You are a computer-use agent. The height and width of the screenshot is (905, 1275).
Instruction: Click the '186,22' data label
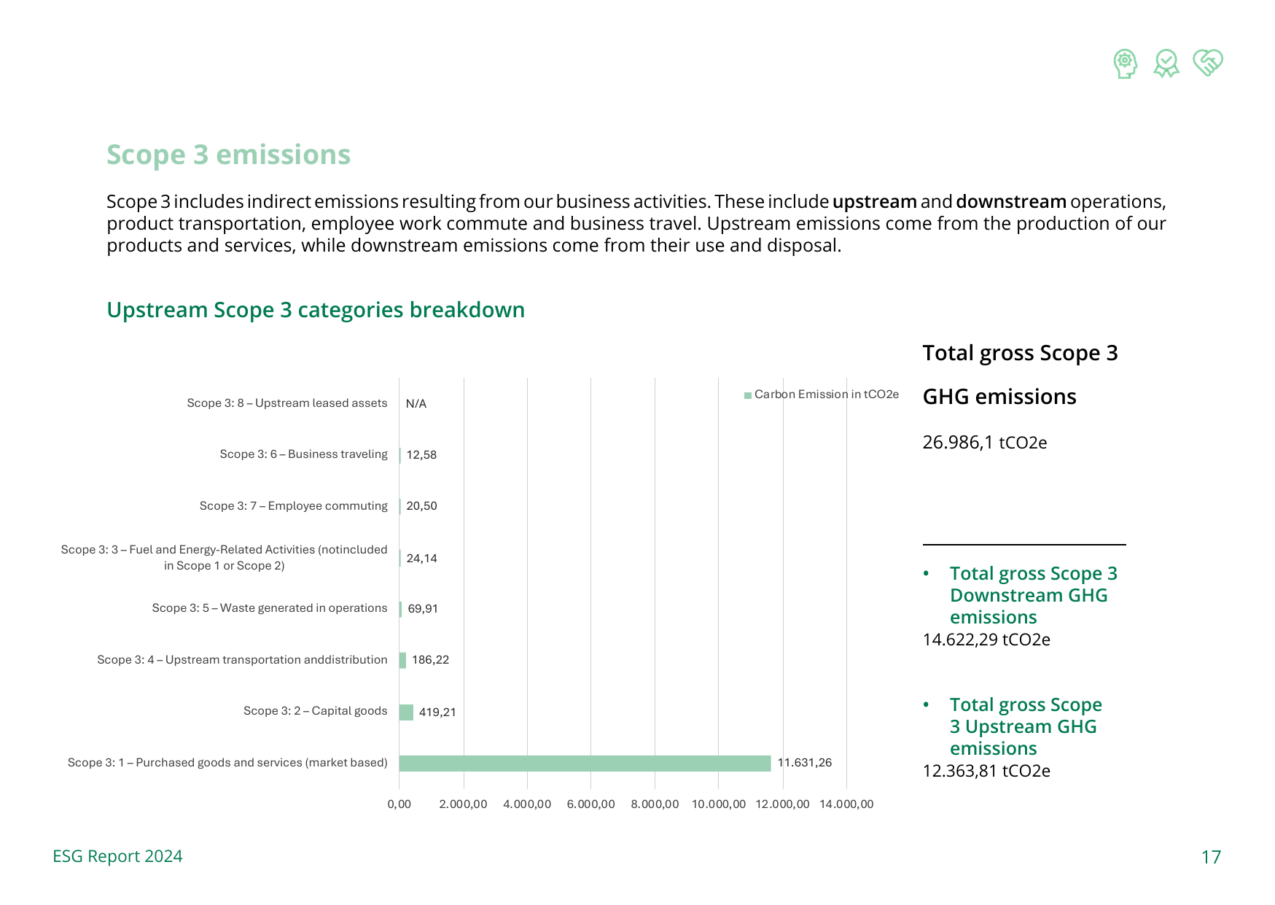430,660
